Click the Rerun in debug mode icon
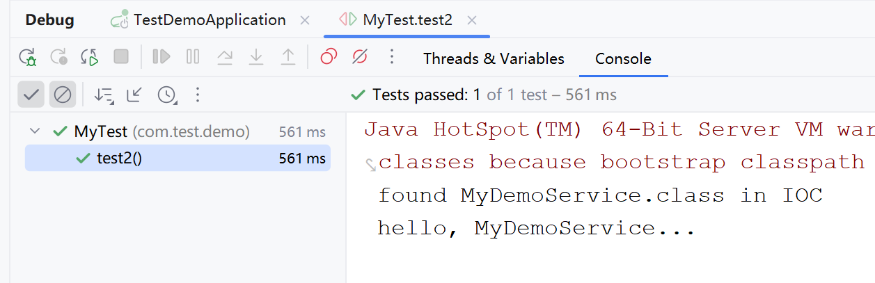The height and width of the screenshot is (283, 875). coord(28,57)
